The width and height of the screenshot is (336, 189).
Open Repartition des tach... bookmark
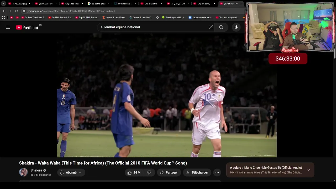pos(201,18)
